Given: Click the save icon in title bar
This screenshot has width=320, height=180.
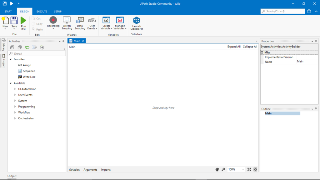Looking at the screenshot, I should pyautogui.click(x=4, y=3).
